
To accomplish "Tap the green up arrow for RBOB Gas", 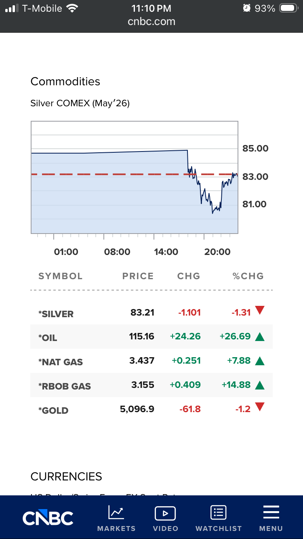I will coord(260,385).
